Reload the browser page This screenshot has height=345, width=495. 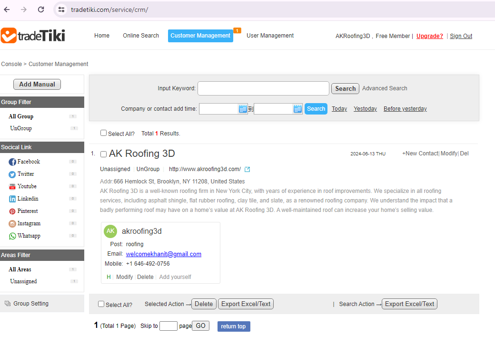[x=41, y=10]
